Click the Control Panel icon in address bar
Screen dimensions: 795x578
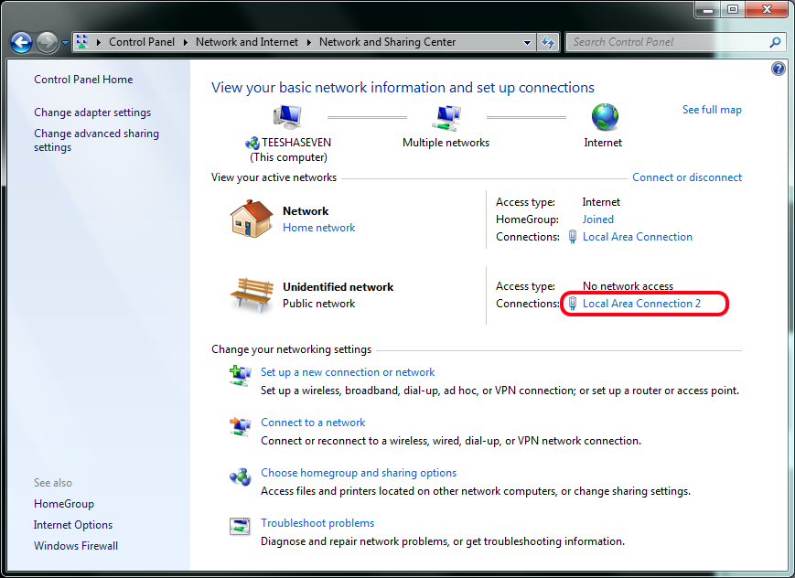tap(81, 42)
